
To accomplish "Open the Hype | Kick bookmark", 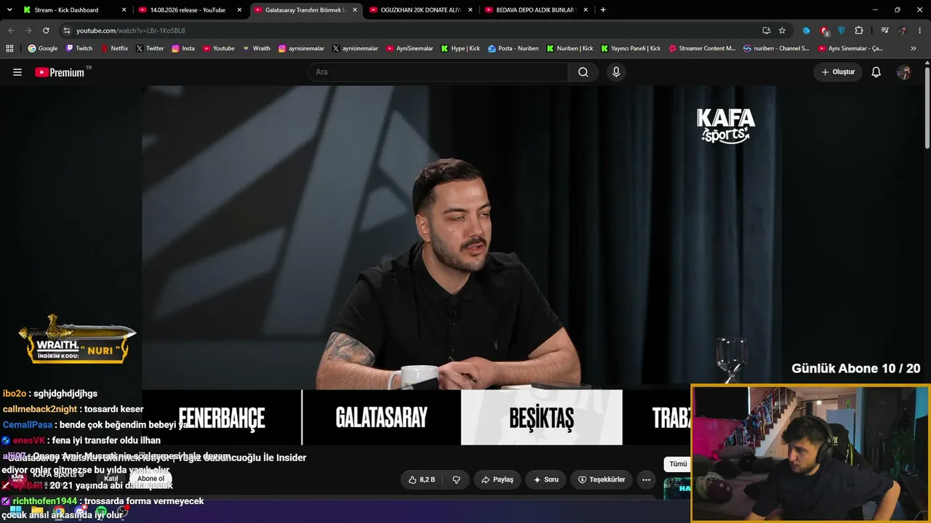I will pos(460,49).
